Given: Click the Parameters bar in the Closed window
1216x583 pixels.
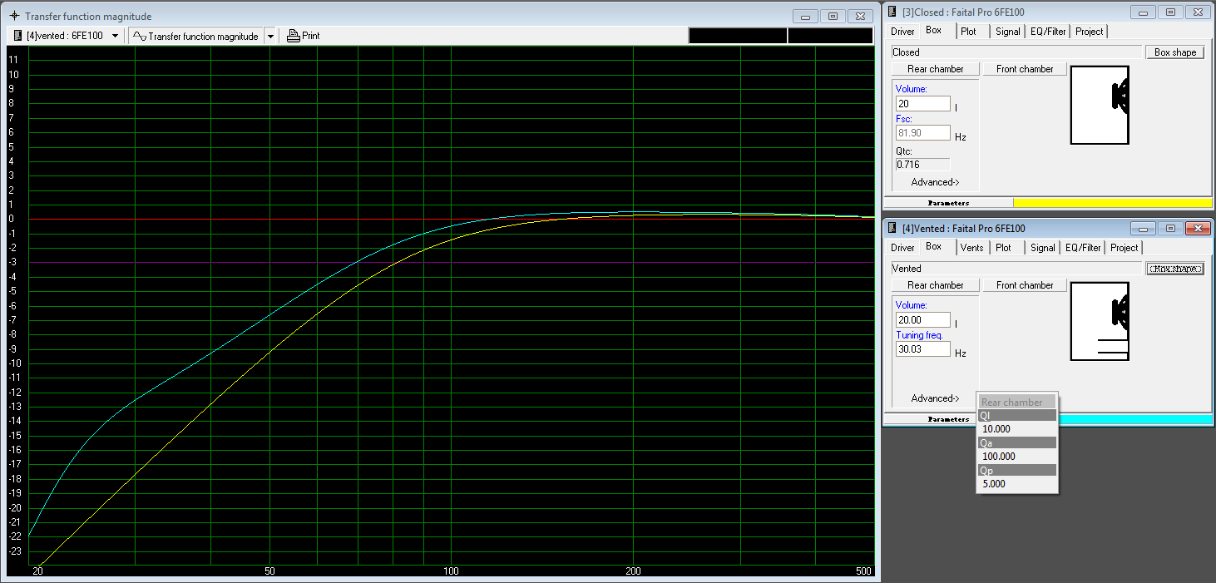Looking at the screenshot, I should (948, 203).
